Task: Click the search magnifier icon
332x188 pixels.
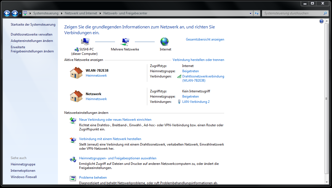Action: pyautogui.click(x=325, y=13)
